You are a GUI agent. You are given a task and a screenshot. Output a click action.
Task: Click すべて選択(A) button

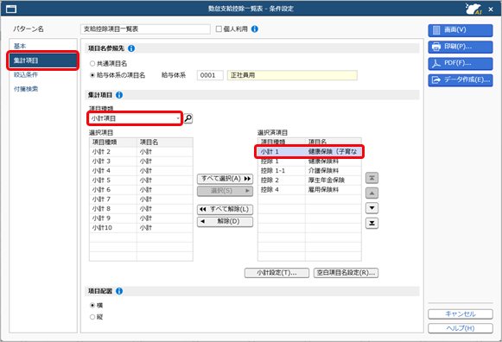tap(225, 179)
